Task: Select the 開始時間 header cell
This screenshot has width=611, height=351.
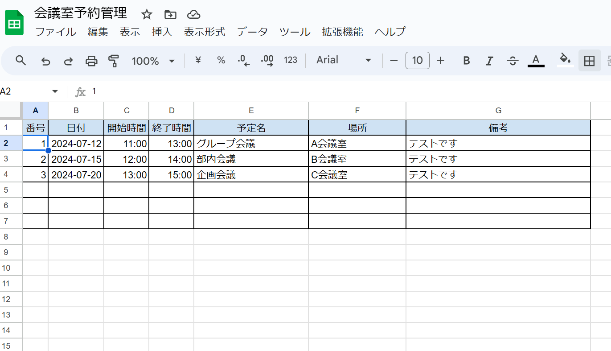Action: (127, 128)
